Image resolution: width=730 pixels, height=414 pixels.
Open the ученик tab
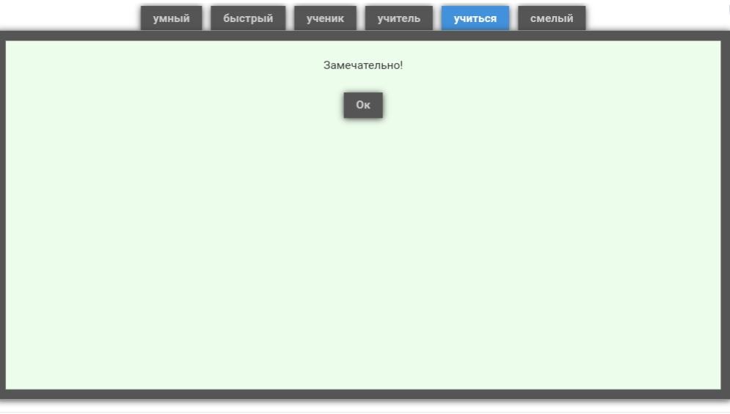coord(325,19)
